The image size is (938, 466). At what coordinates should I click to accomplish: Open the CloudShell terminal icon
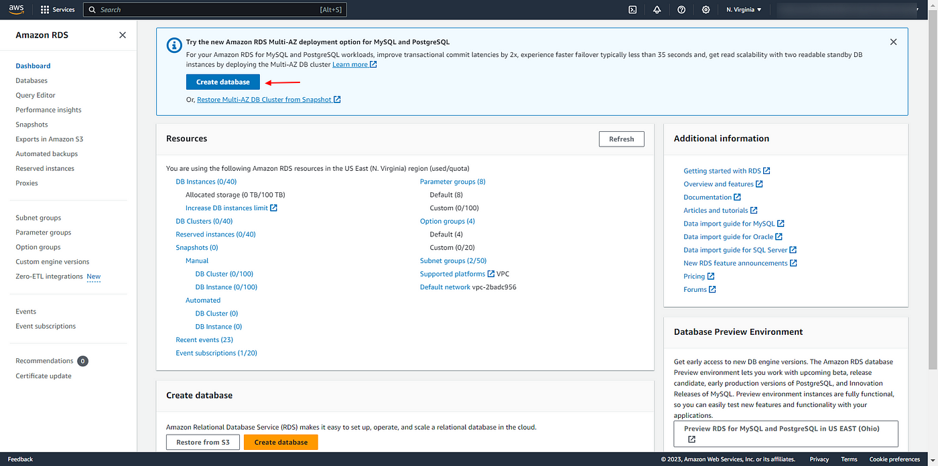[x=632, y=9]
